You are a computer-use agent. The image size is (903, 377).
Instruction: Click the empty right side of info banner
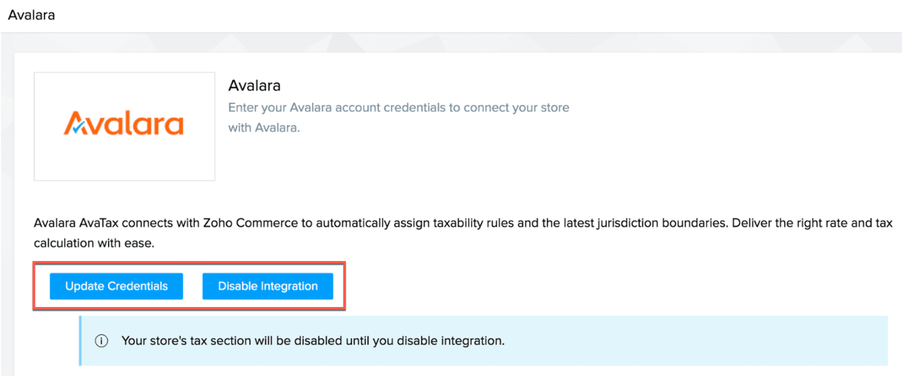(x=701, y=341)
